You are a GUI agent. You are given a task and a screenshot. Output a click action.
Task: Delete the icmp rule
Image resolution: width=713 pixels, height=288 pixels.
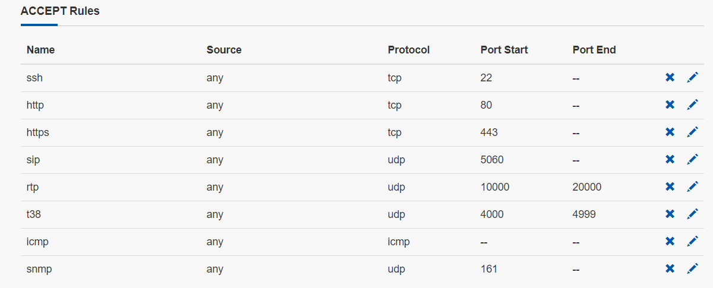point(670,241)
